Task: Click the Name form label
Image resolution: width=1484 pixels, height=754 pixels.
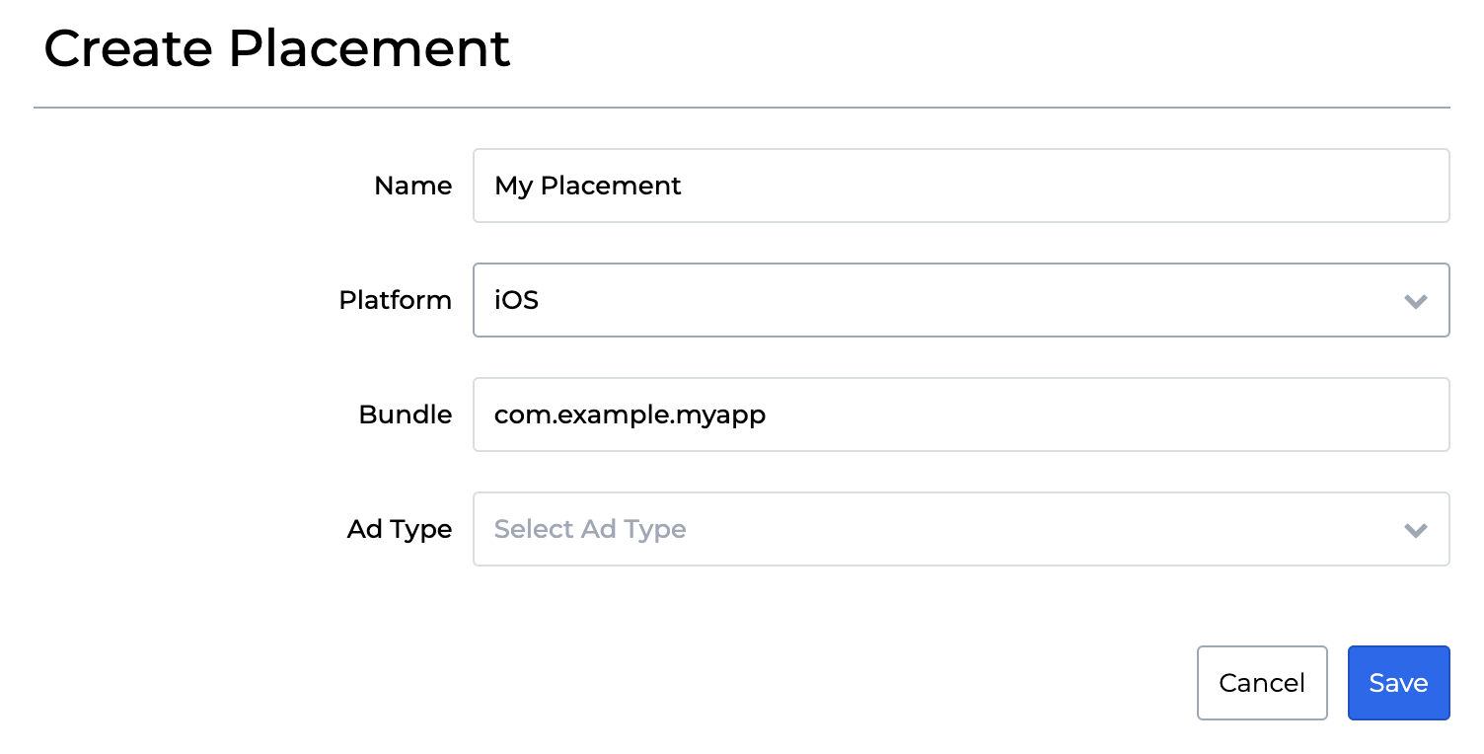Action: click(x=412, y=186)
